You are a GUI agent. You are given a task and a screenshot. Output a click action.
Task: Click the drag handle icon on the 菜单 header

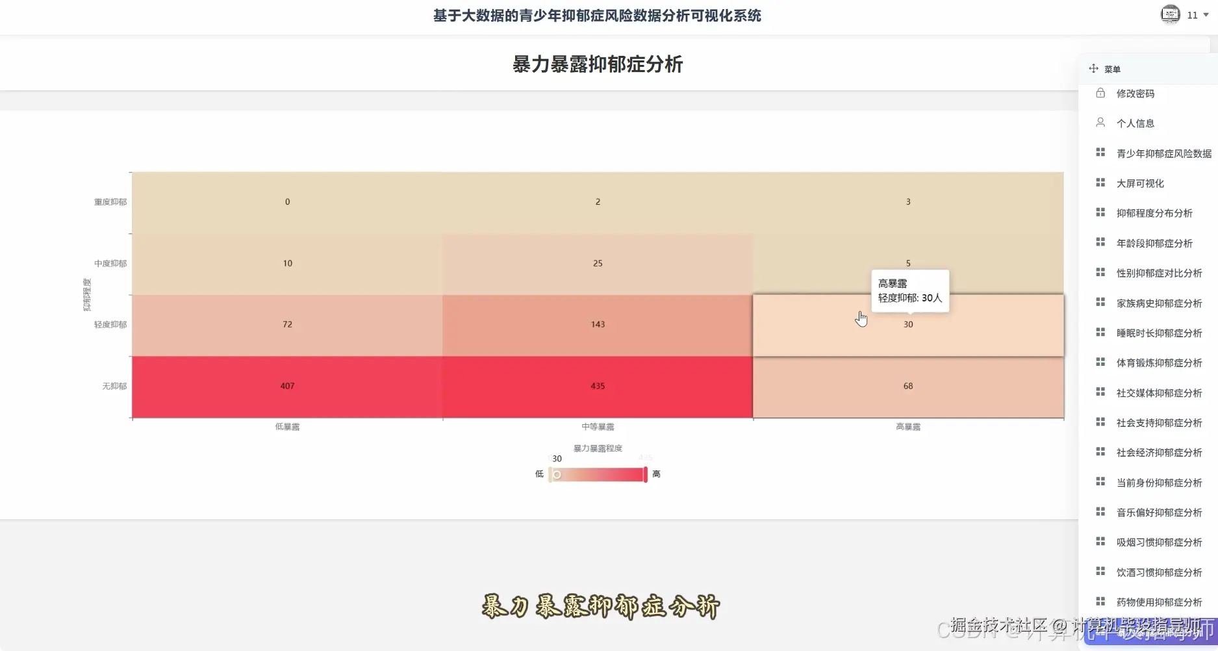coord(1093,68)
